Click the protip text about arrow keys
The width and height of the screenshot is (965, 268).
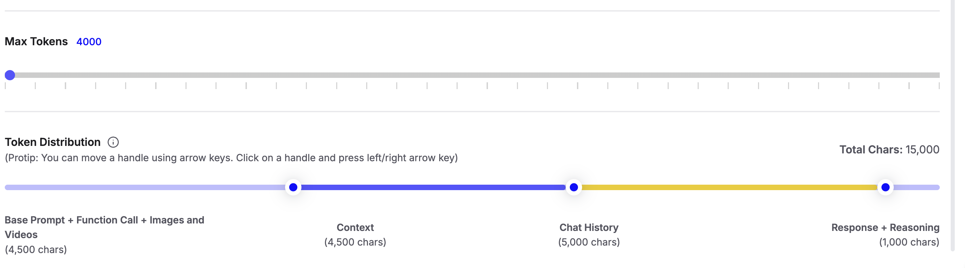pos(232,158)
